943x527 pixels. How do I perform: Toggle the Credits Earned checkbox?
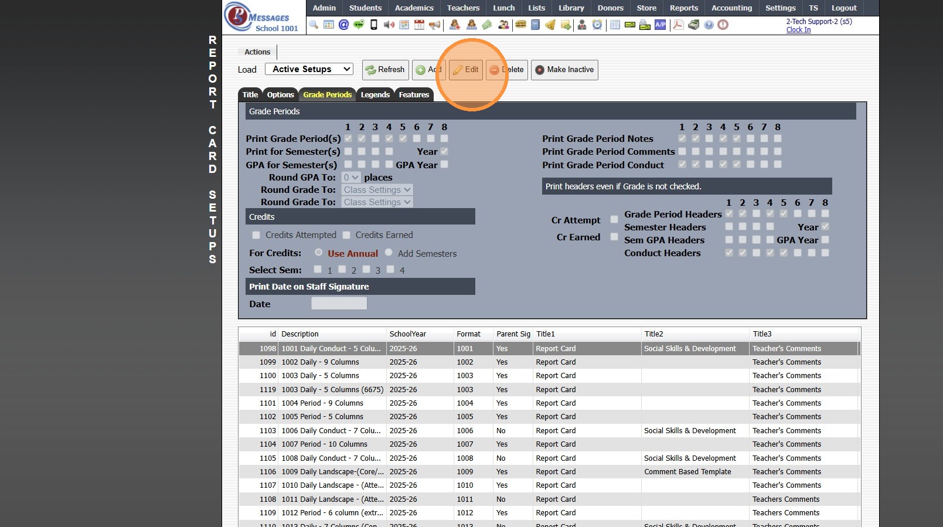346,235
